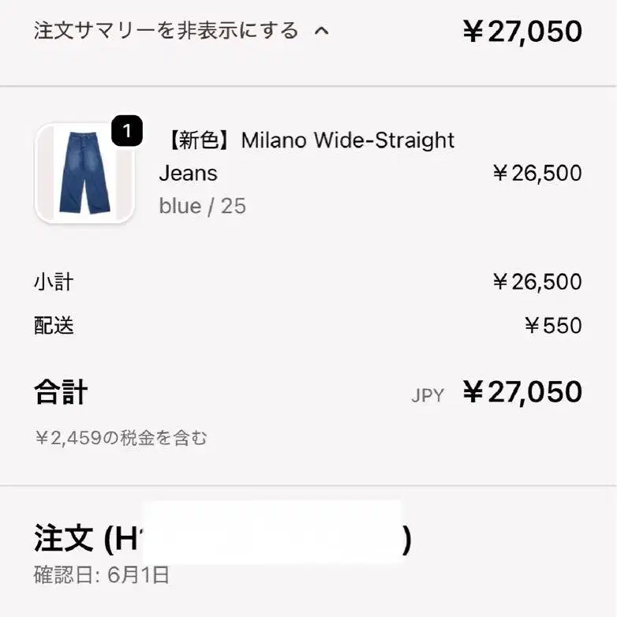The image size is (617, 617).
Task: Click the 【新色】 new color tag
Action: click(x=199, y=140)
